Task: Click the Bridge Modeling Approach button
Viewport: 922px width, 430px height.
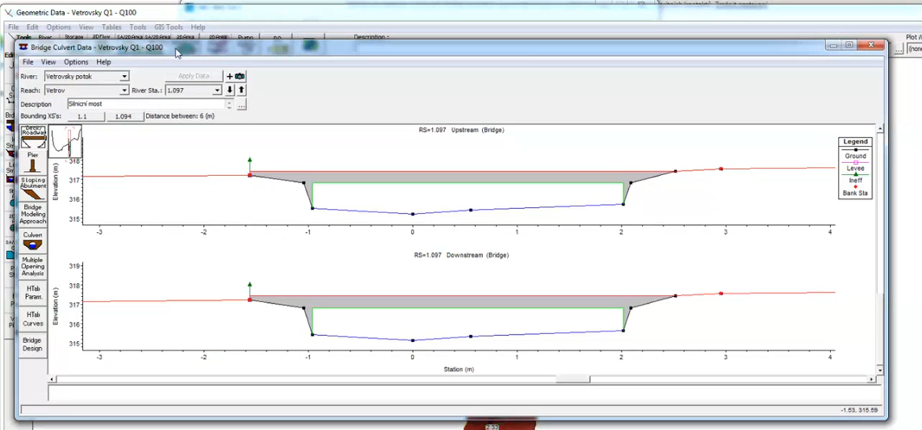Action: tap(33, 215)
